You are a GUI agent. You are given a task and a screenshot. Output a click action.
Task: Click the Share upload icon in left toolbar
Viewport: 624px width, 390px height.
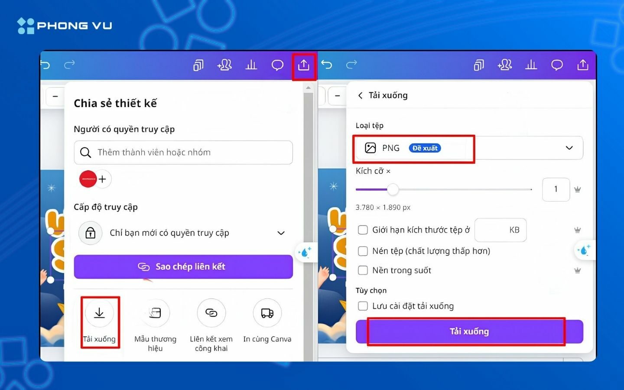point(304,65)
